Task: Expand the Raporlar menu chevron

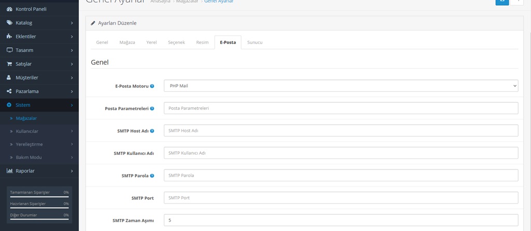Action: tap(72, 171)
